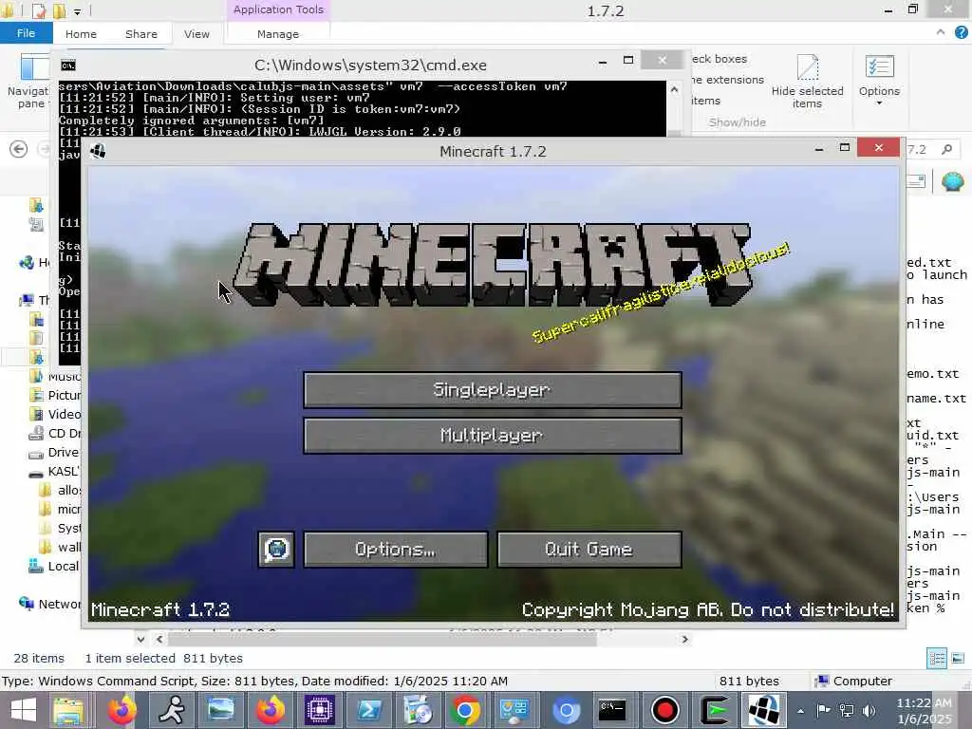The width and height of the screenshot is (972, 729).
Task: Start Minecraft Singleplayer mode
Action: tap(493, 390)
